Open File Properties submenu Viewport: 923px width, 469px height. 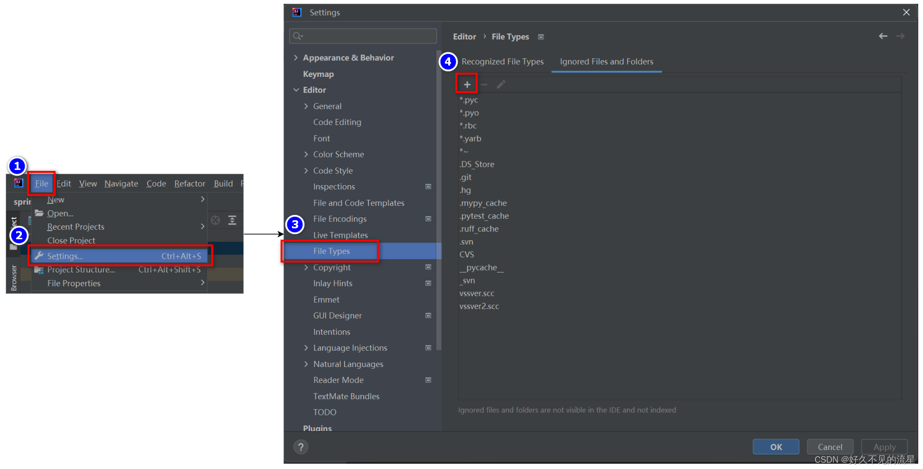click(x=120, y=283)
